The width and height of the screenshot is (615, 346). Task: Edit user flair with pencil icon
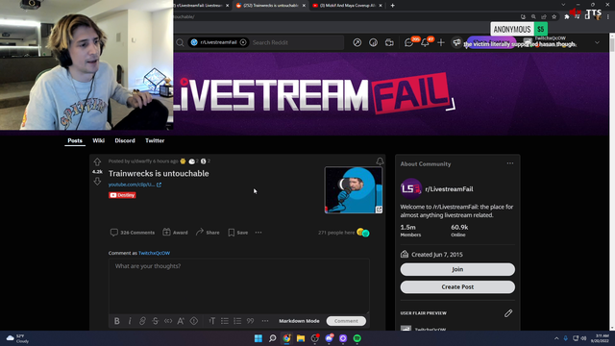508,313
